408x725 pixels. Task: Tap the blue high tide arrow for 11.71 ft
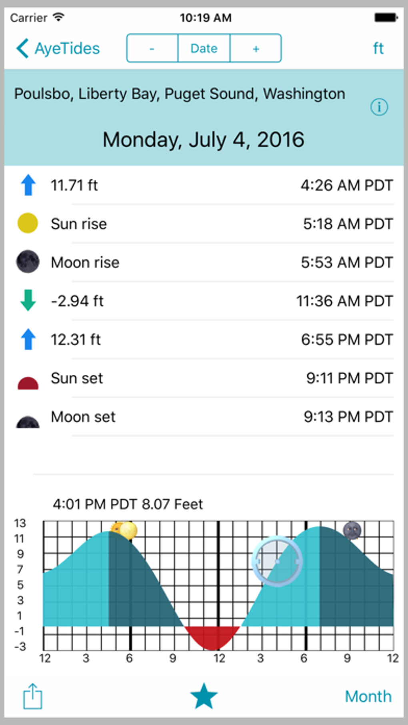(x=28, y=185)
